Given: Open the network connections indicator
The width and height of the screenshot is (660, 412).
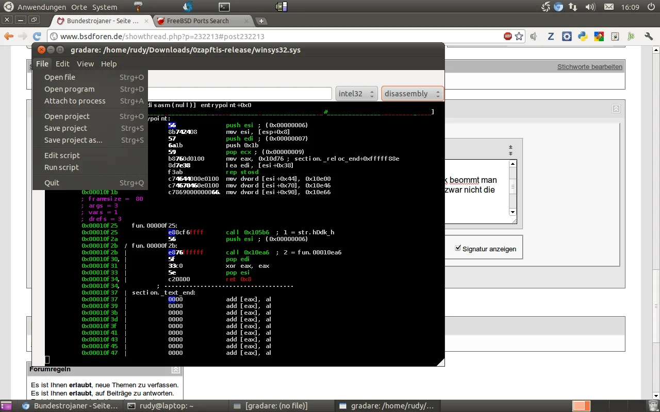Looking at the screenshot, I should pyautogui.click(x=573, y=7).
